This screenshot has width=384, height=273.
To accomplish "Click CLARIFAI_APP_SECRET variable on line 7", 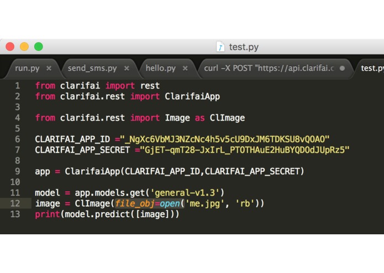I will tap(82, 150).
